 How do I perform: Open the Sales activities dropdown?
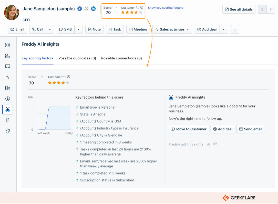(x=172, y=29)
